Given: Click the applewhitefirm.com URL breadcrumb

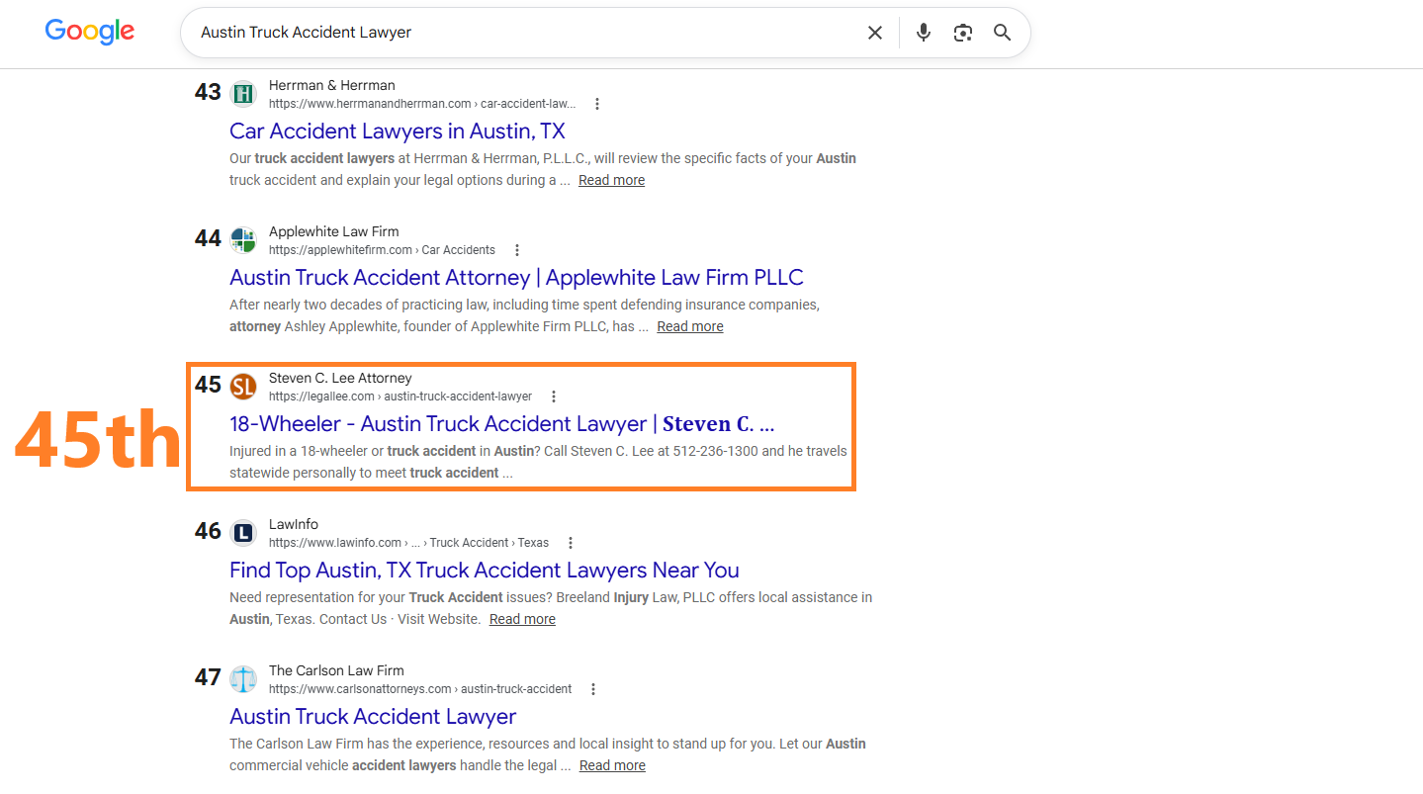Looking at the screenshot, I should point(382,250).
